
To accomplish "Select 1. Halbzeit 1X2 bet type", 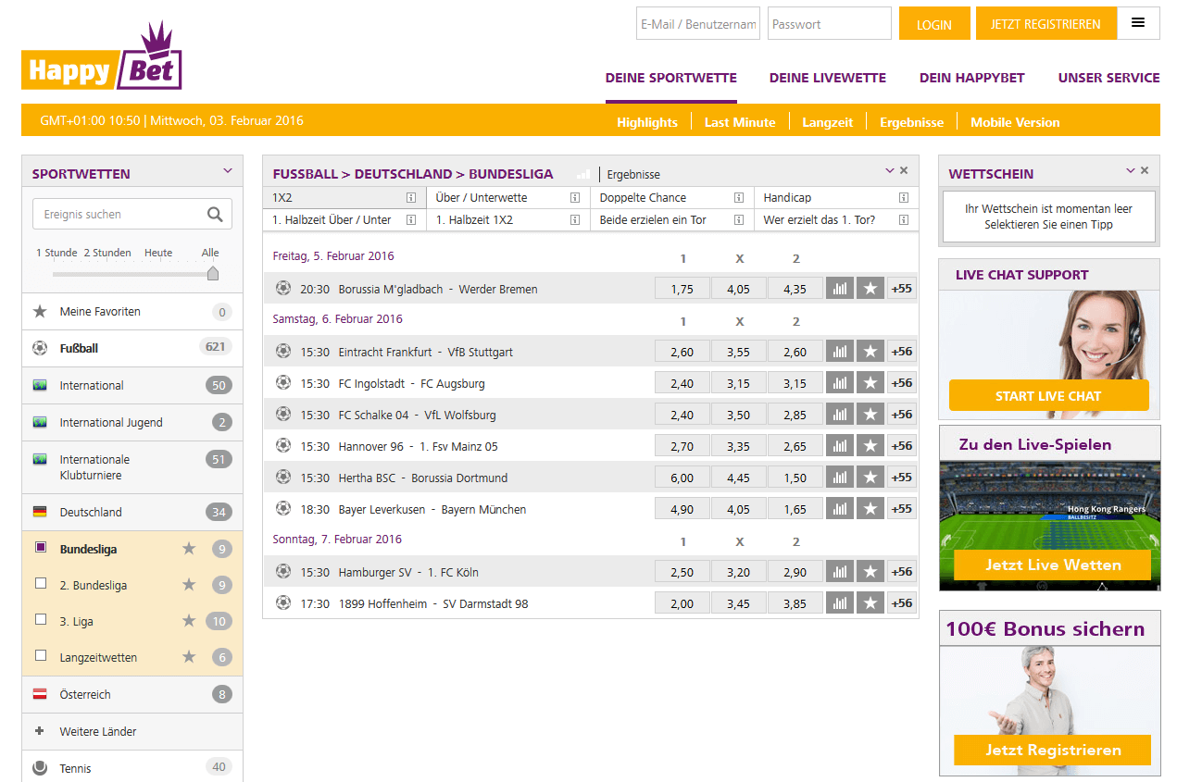I will (x=507, y=220).
